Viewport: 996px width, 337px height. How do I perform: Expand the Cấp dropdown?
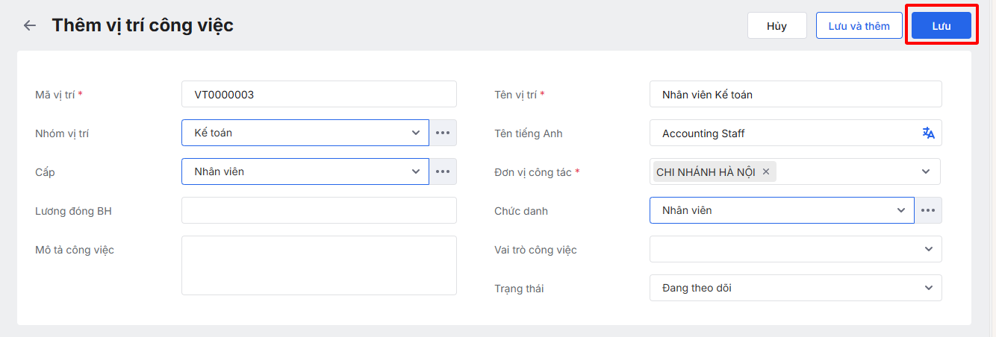pos(416,171)
